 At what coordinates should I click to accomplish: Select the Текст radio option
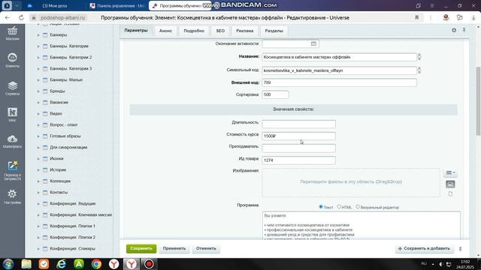(321, 207)
